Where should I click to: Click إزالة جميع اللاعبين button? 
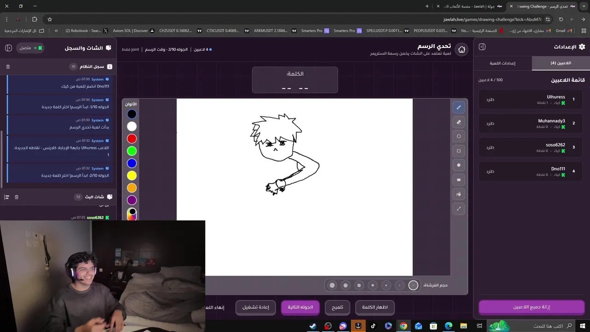click(x=531, y=307)
